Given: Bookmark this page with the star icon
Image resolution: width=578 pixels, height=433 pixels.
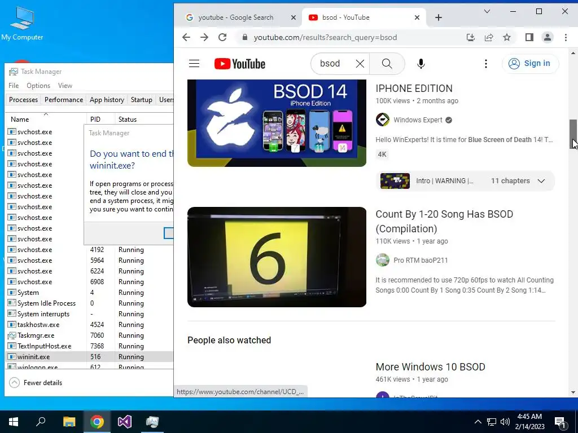Looking at the screenshot, I should (507, 37).
